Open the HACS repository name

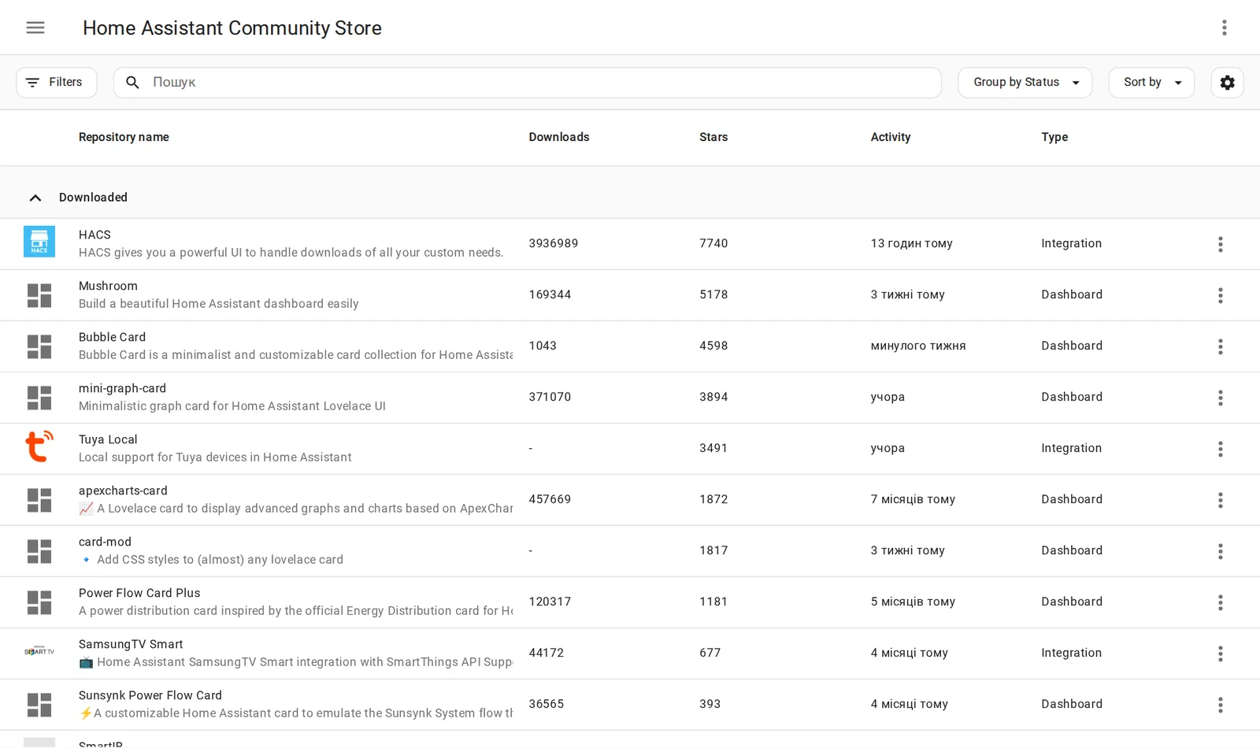(x=94, y=235)
